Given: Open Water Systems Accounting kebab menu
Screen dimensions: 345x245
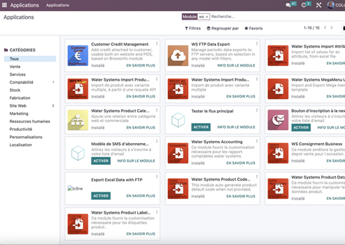Looking at the screenshot, I should tap(257, 141).
